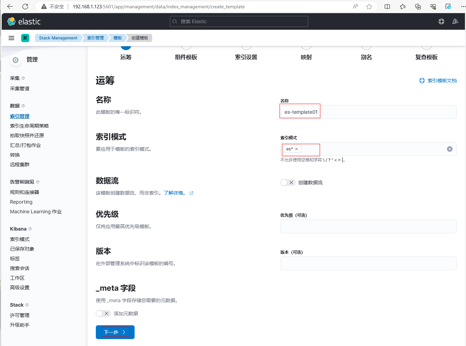Click the green default space avatar

tap(25, 38)
